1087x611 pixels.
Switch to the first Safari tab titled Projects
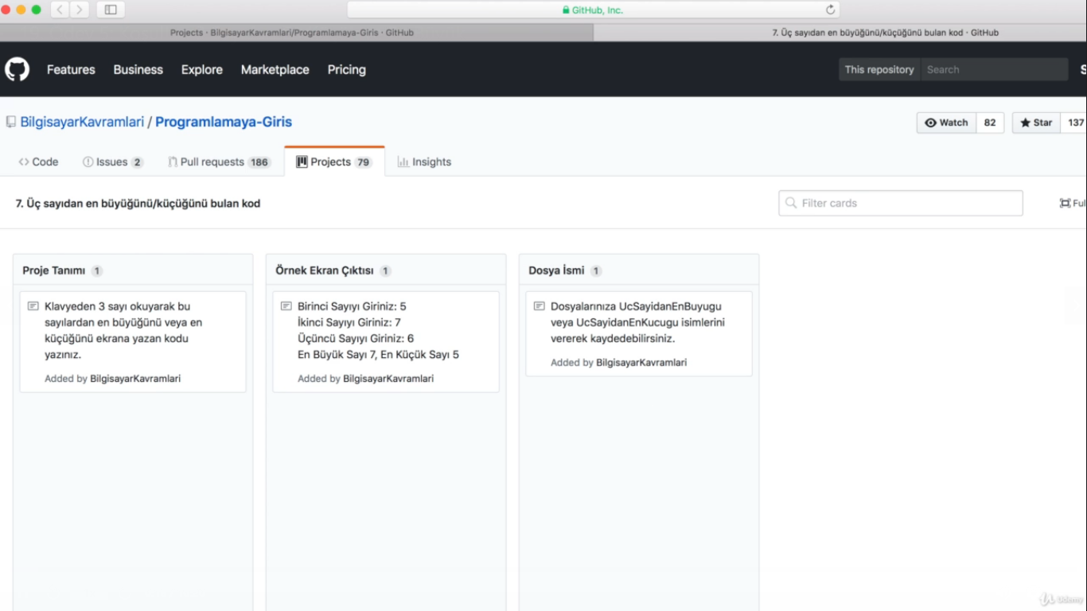click(291, 33)
